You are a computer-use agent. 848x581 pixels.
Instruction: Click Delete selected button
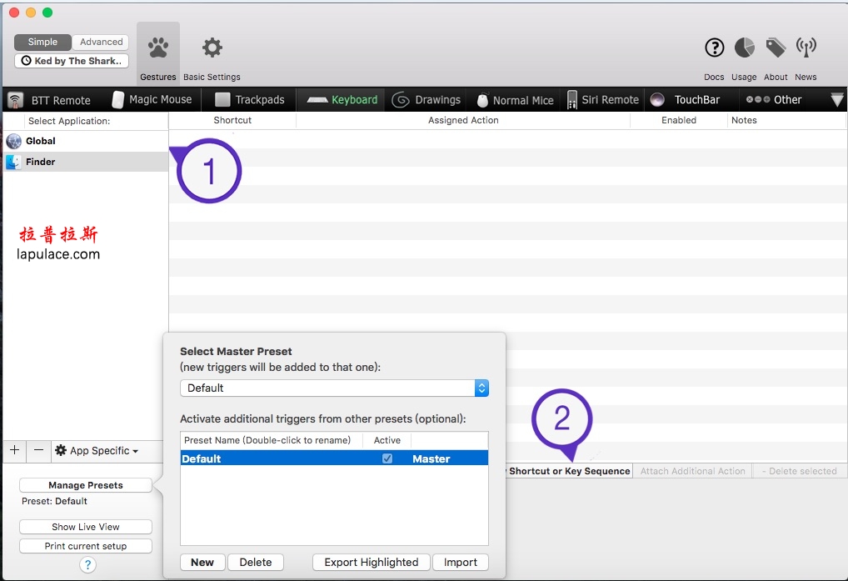click(x=800, y=471)
